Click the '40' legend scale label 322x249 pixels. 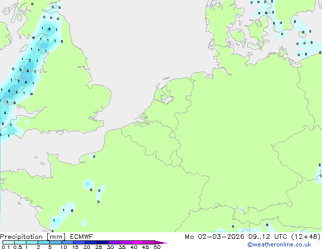click(134, 247)
